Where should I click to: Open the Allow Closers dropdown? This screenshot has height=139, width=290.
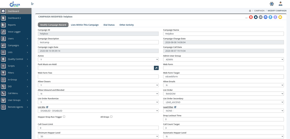(98, 85)
